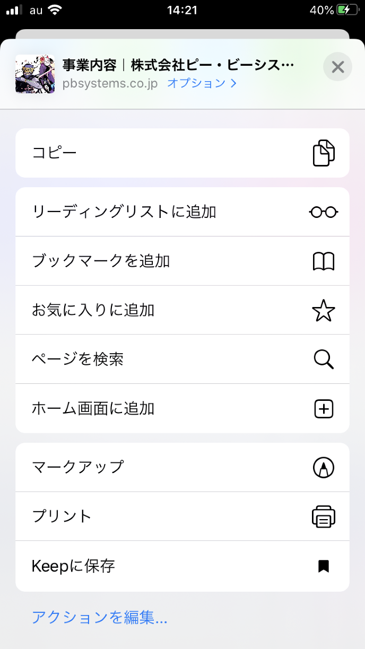Screen dimensions: 365x649
Task: Tap the Keep bookmark flag icon
Action: coord(324,566)
